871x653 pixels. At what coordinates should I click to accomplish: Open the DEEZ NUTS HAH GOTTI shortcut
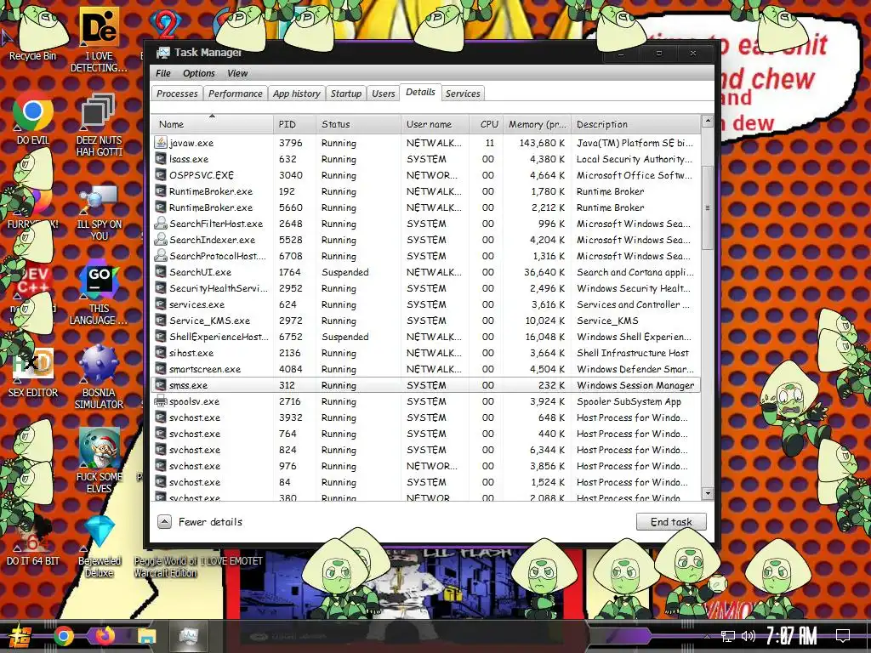point(99,124)
